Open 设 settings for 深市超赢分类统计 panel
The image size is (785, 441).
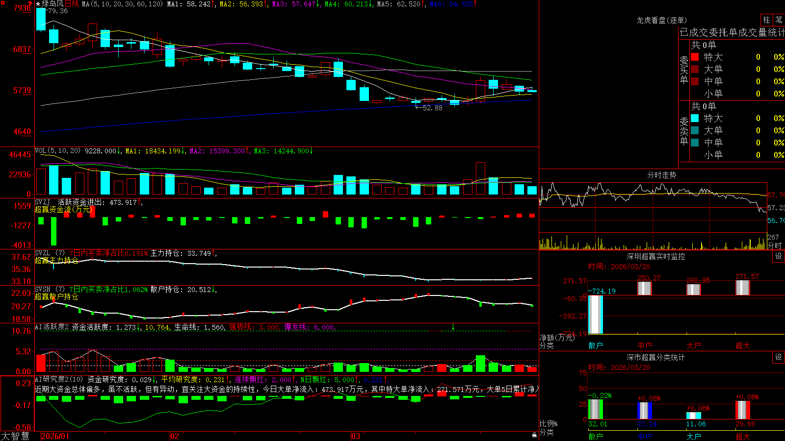pos(779,357)
